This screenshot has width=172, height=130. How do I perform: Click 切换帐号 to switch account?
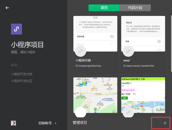coord(45,123)
